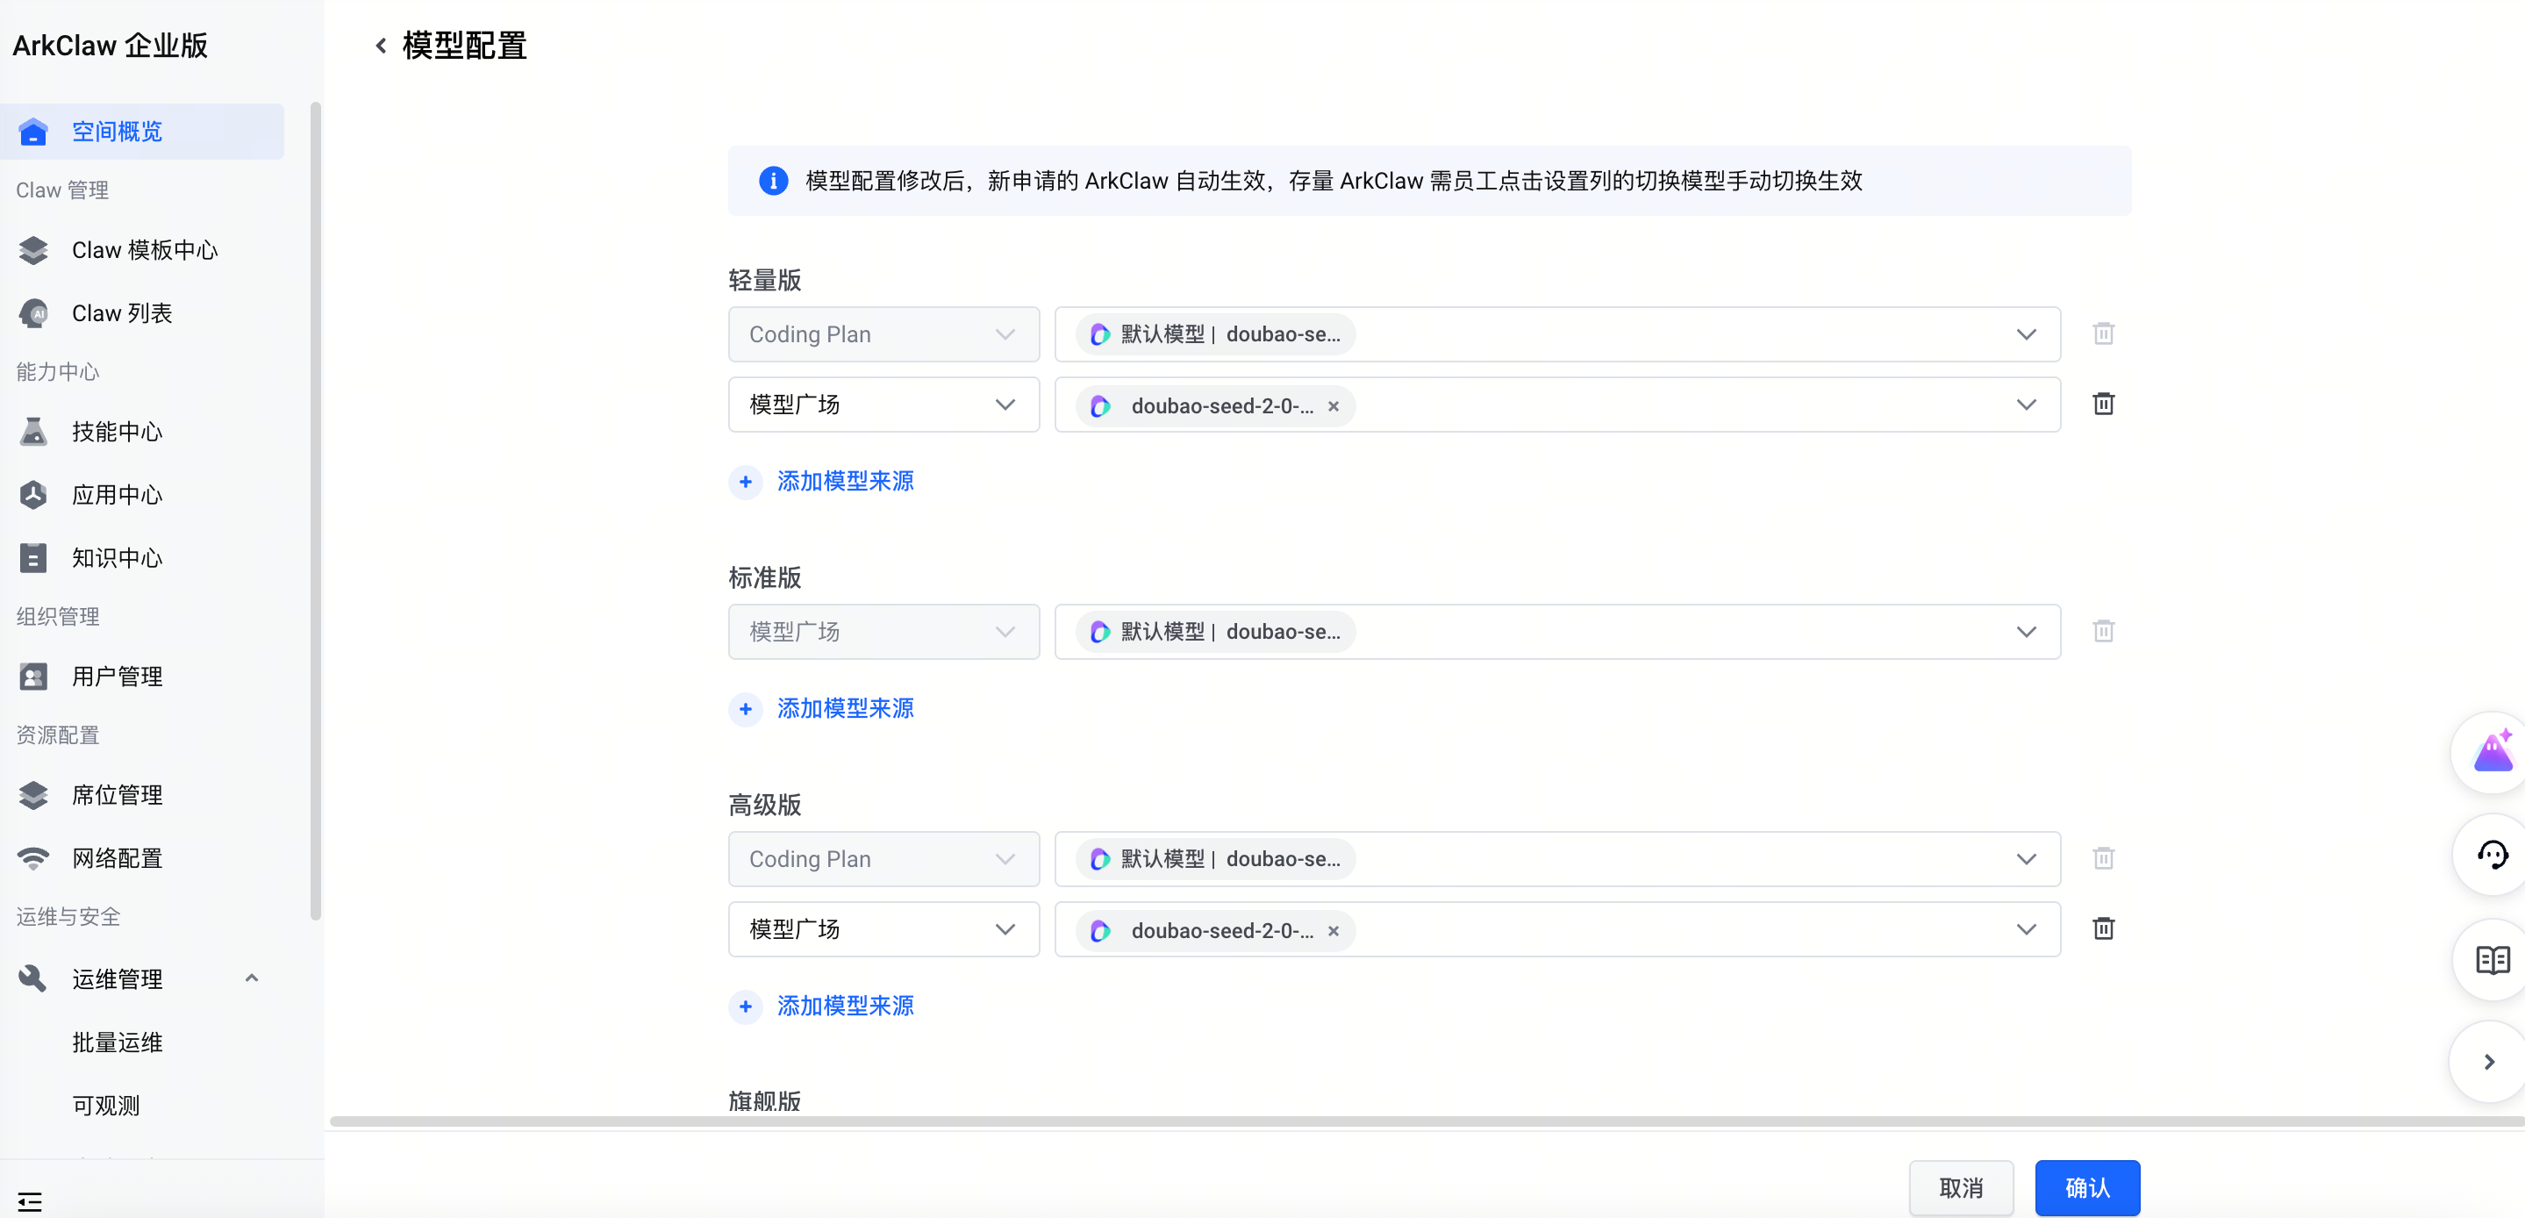Image resolution: width=2525 pixels, height=1218 pixels.
Task: Click the 空间概览 home icon
Action: pyautogui.click(x=33, y=132)
